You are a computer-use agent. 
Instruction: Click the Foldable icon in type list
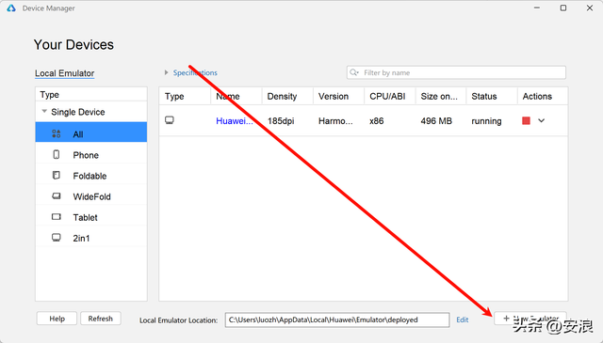(57, 176)
